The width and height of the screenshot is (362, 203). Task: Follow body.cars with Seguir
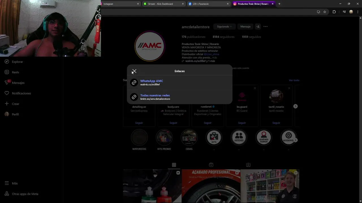(173, 123)
